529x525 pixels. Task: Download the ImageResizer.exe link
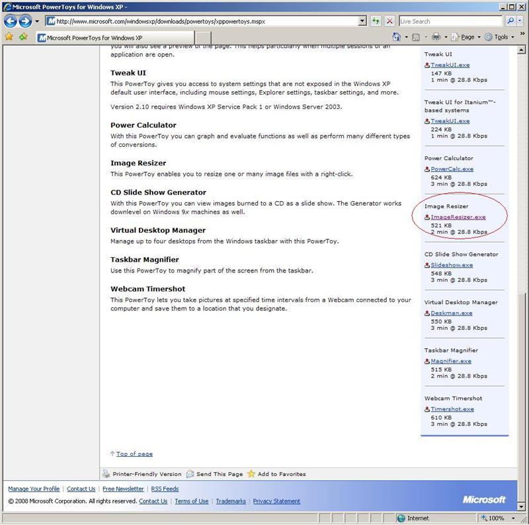click(458, 218)
